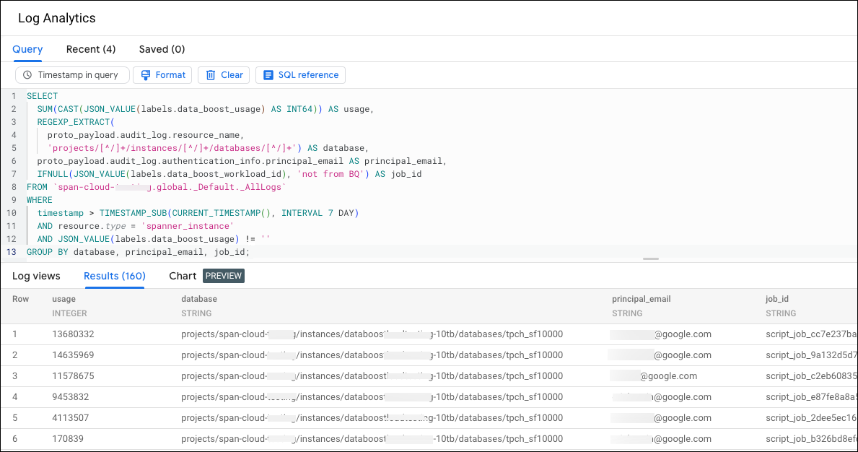The image size is (858, 452).
Task: Format the SQL query using the Format button
Action: [x=162, y=74]
